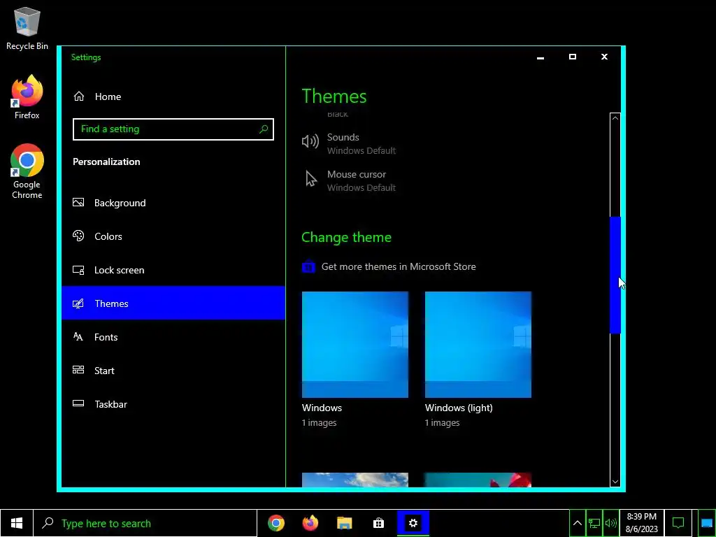Screen dimensions: 716x537
Task: Click the scrollbar up arrow in Themes
Action: click(615, 118)
